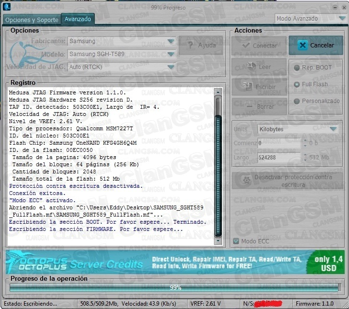Viewport: 349px width, 309px height.
Task: Click Desactivar protección contra escritura button
Action: 287,181
